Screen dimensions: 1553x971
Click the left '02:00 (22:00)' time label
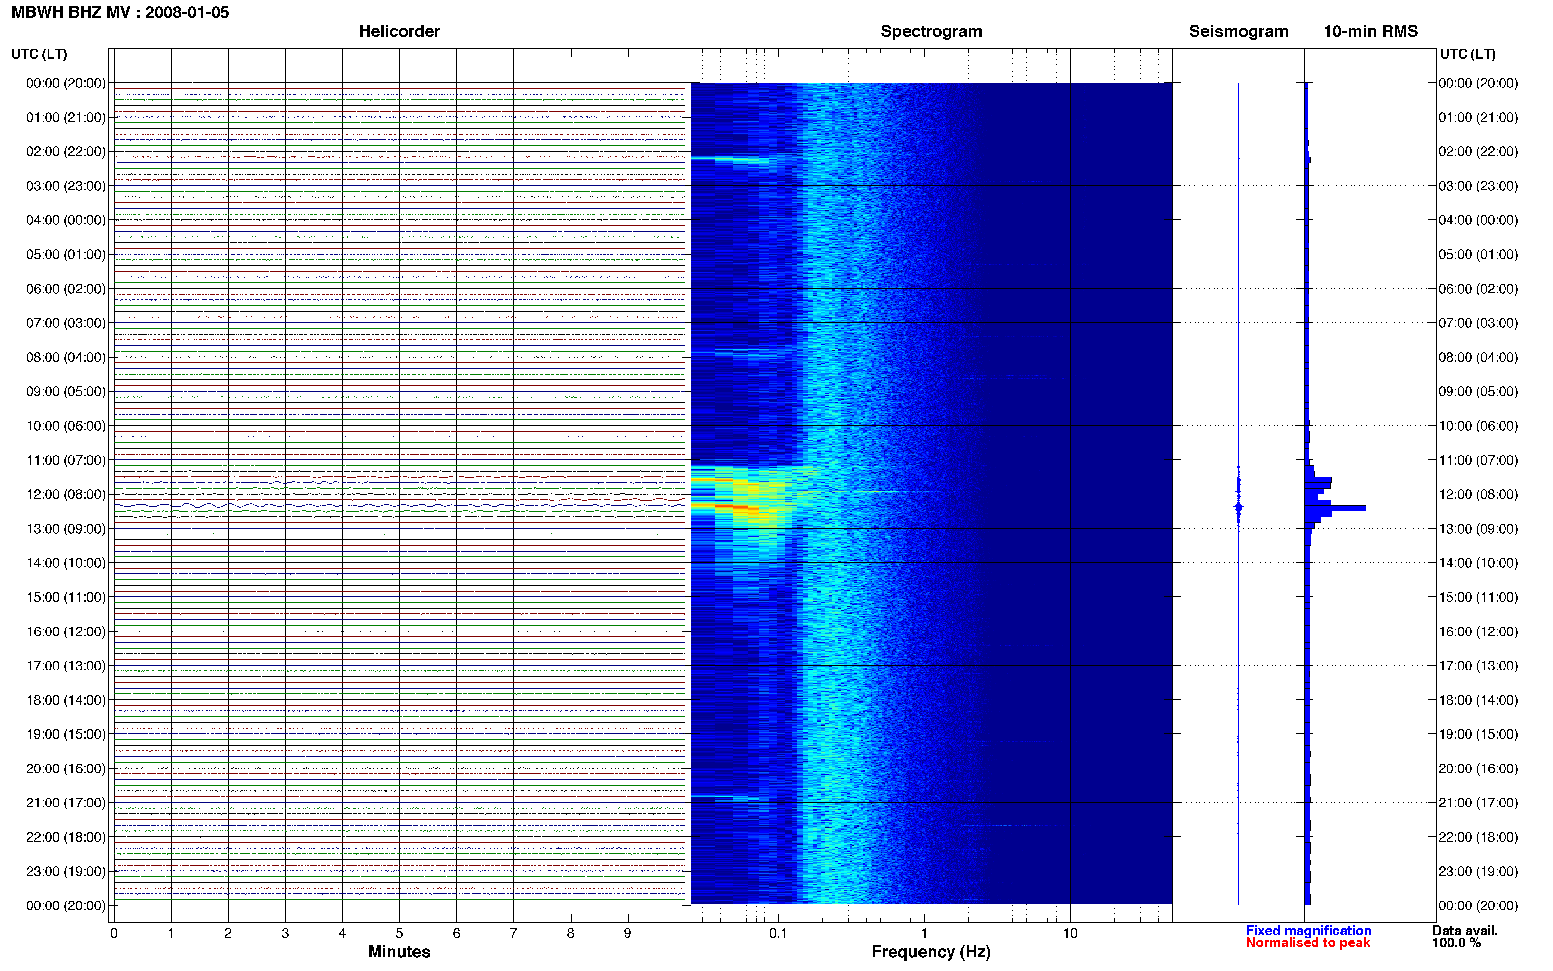pyautogui.click(x=66, y=151)
